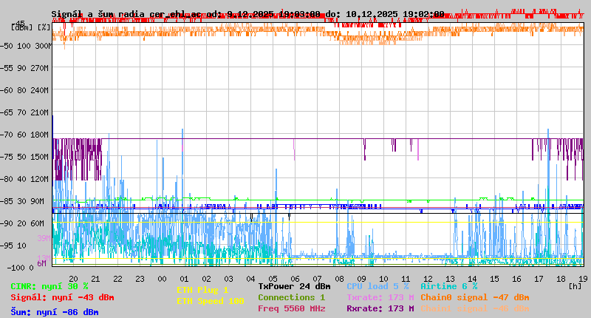Click hour '15' on the time axis
The height and width of the screenshot is (318, 591).
click(494, 279)
